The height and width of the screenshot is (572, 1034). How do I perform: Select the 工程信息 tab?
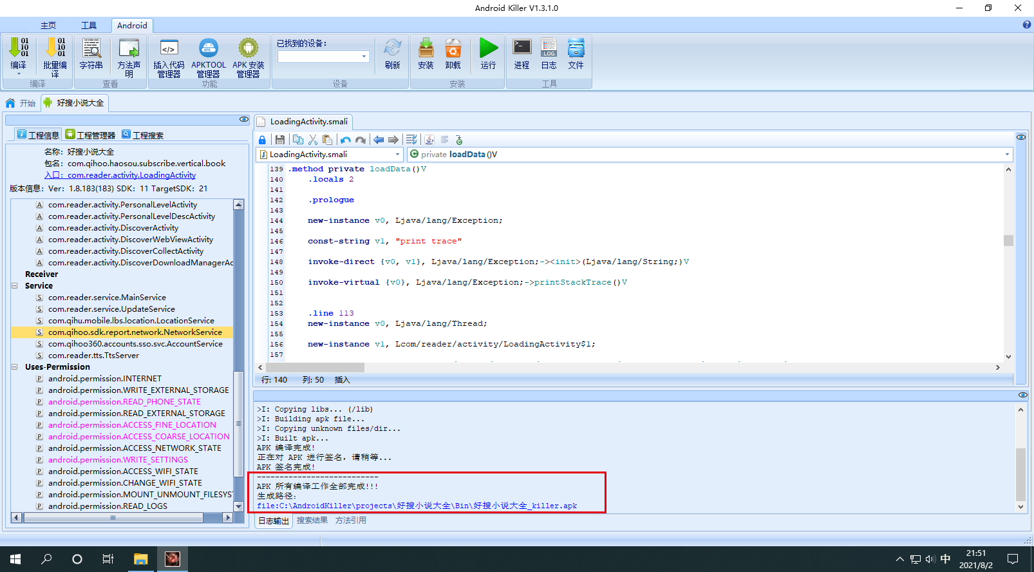pyautogui.click(x=37, y=135)
